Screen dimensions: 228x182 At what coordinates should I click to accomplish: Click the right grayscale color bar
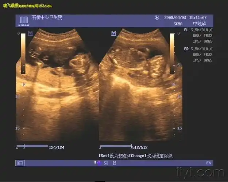(172, 53)
